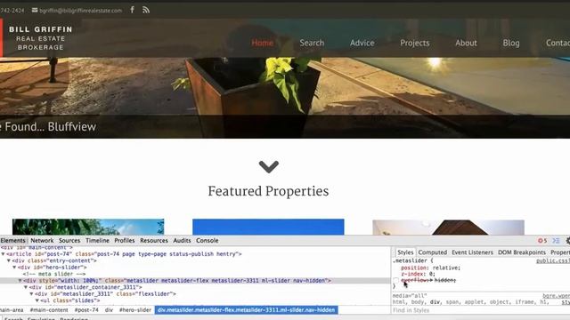The height and width of the screenshot is (320, 570).
Task: Select the #main-content breadcrumb
Action: (49, 310)
